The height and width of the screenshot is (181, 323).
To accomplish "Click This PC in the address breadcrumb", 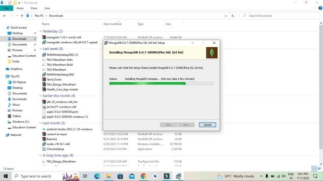I will (39, 16).
